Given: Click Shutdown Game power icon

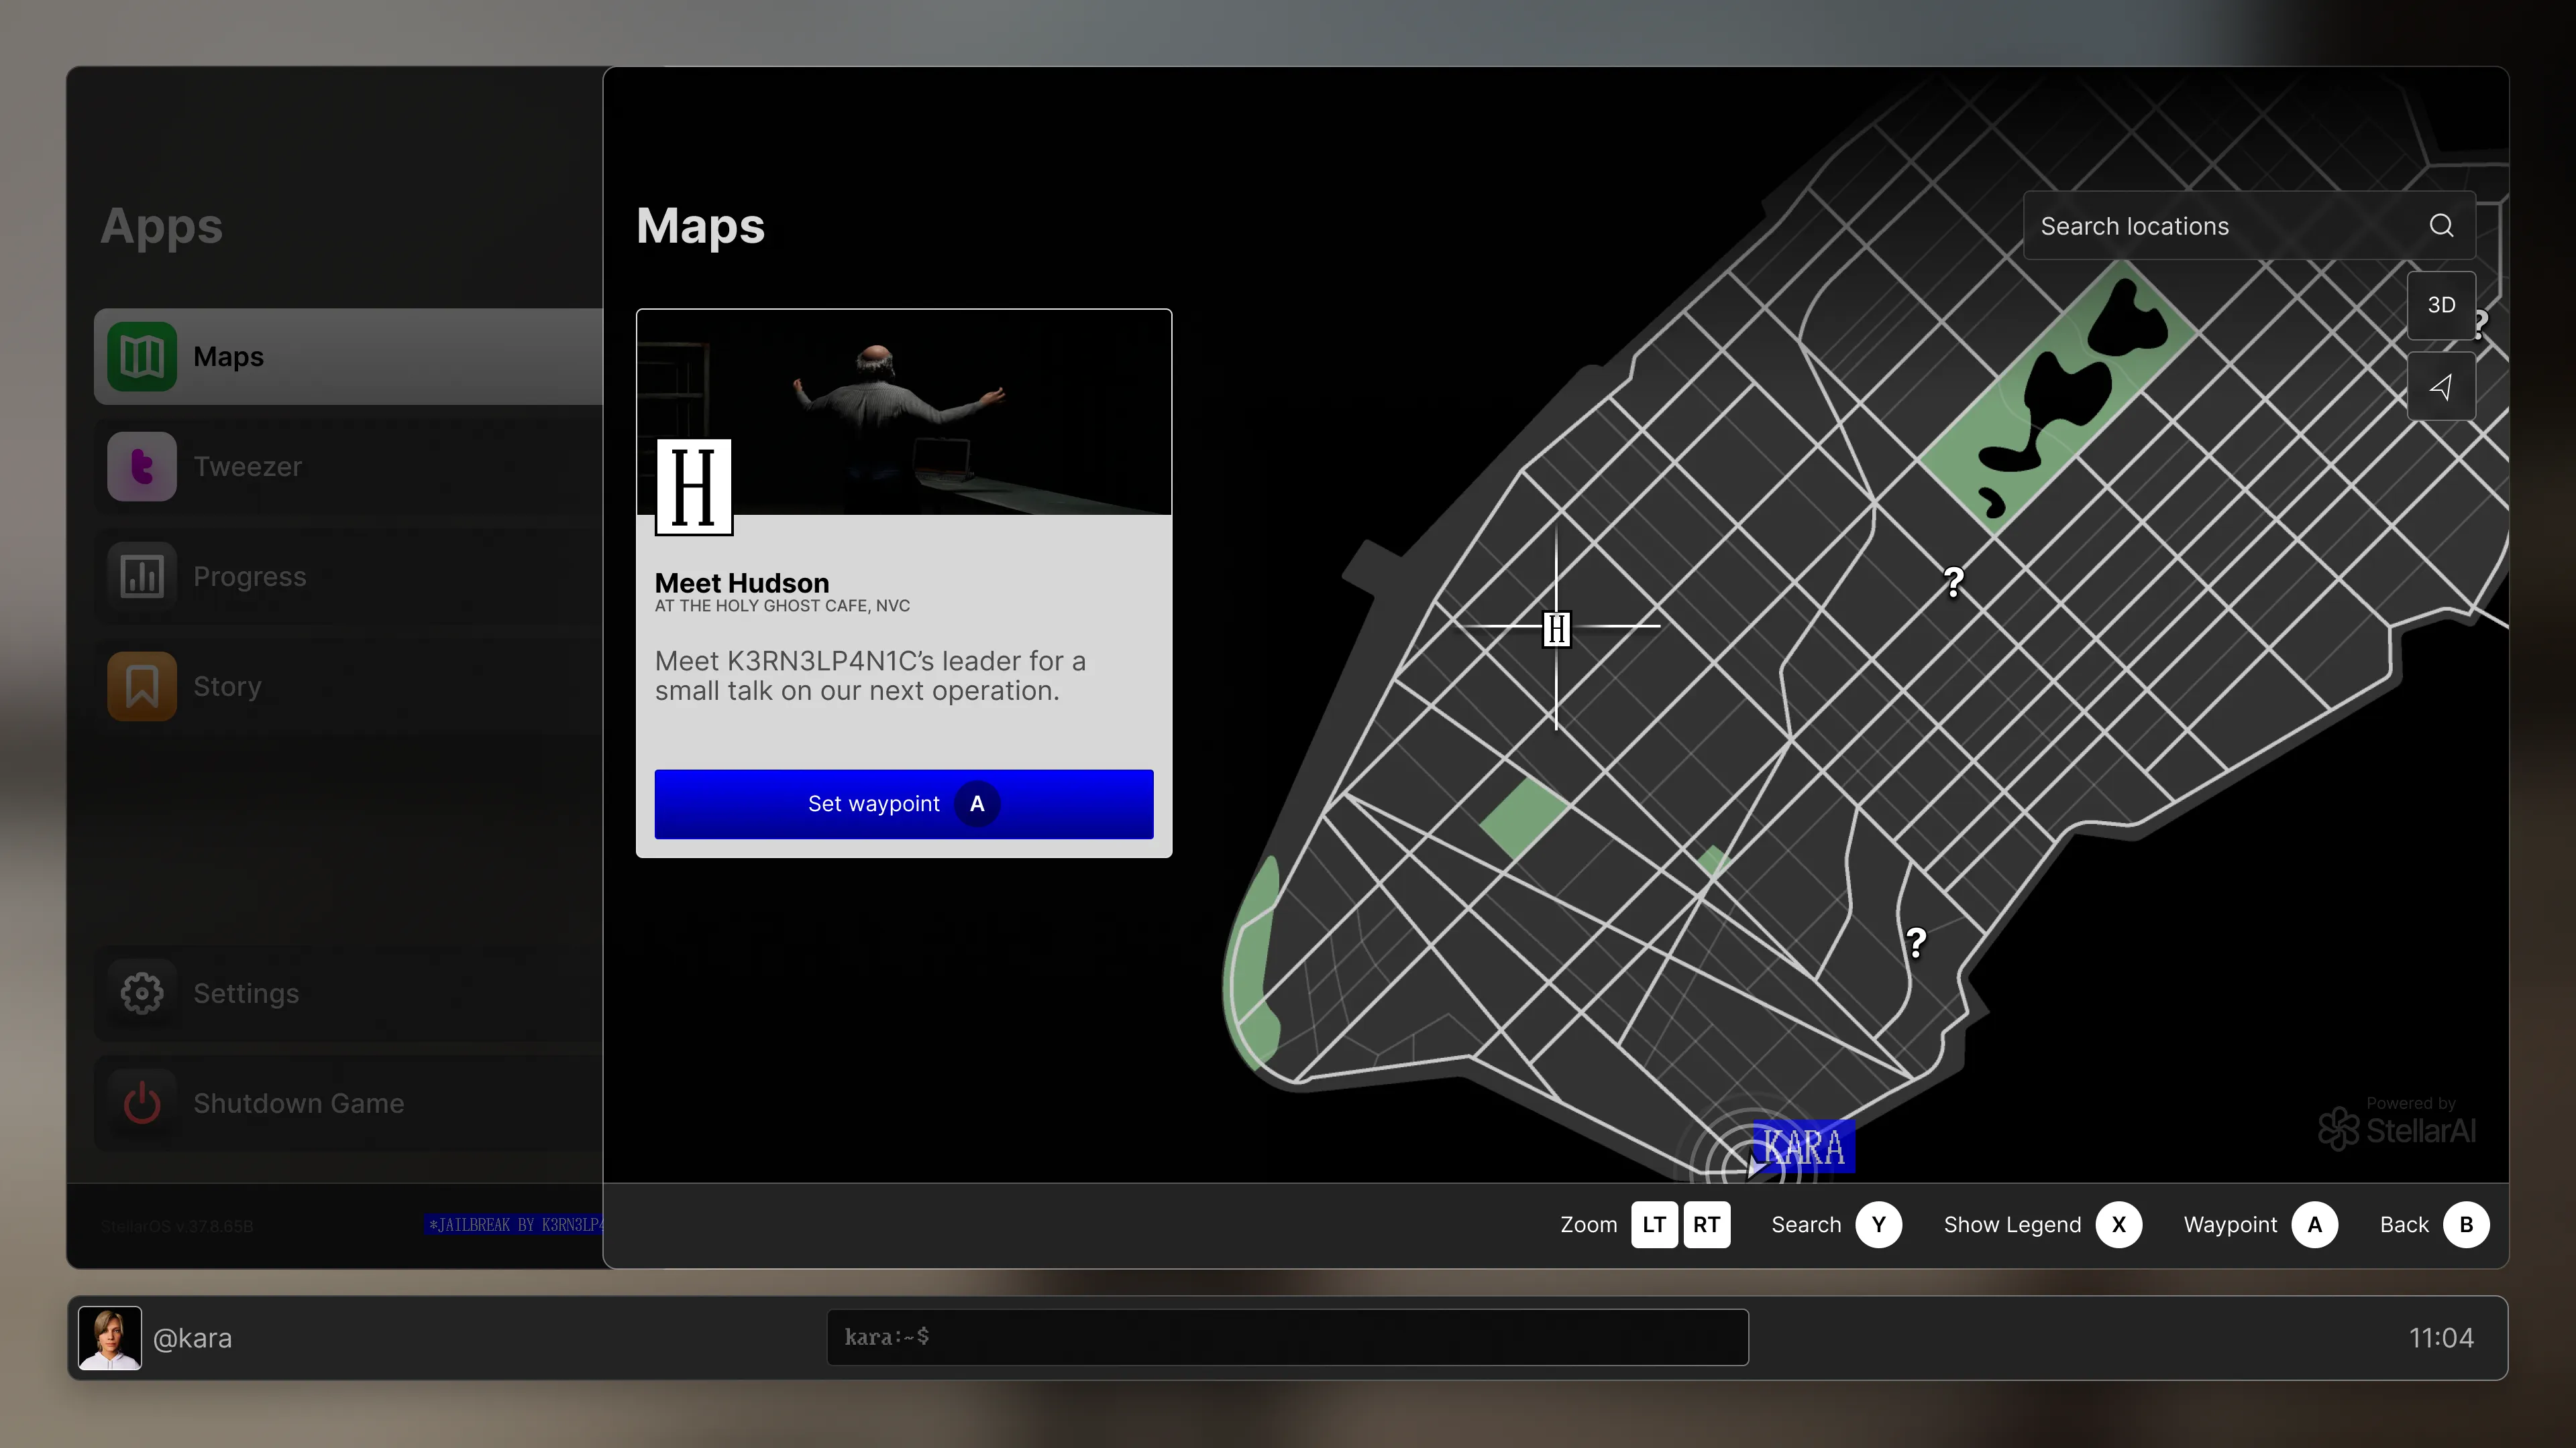Looking at the screenshot, I should click(x=142, y=1103).
